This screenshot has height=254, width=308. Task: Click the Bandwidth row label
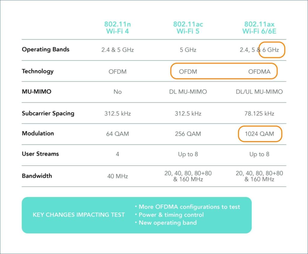tap(37, 176)
